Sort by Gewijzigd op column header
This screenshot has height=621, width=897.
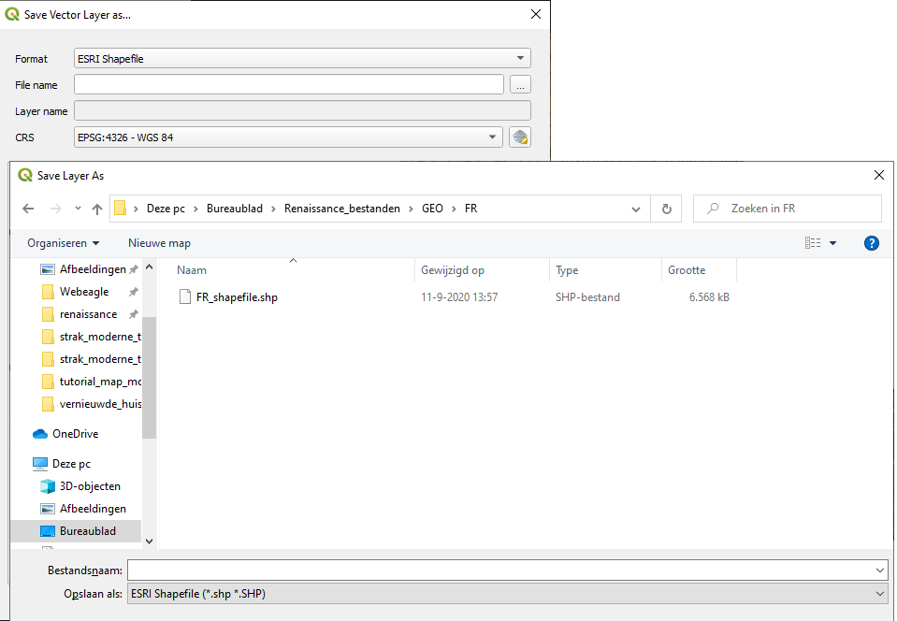[x=453, y=270]
